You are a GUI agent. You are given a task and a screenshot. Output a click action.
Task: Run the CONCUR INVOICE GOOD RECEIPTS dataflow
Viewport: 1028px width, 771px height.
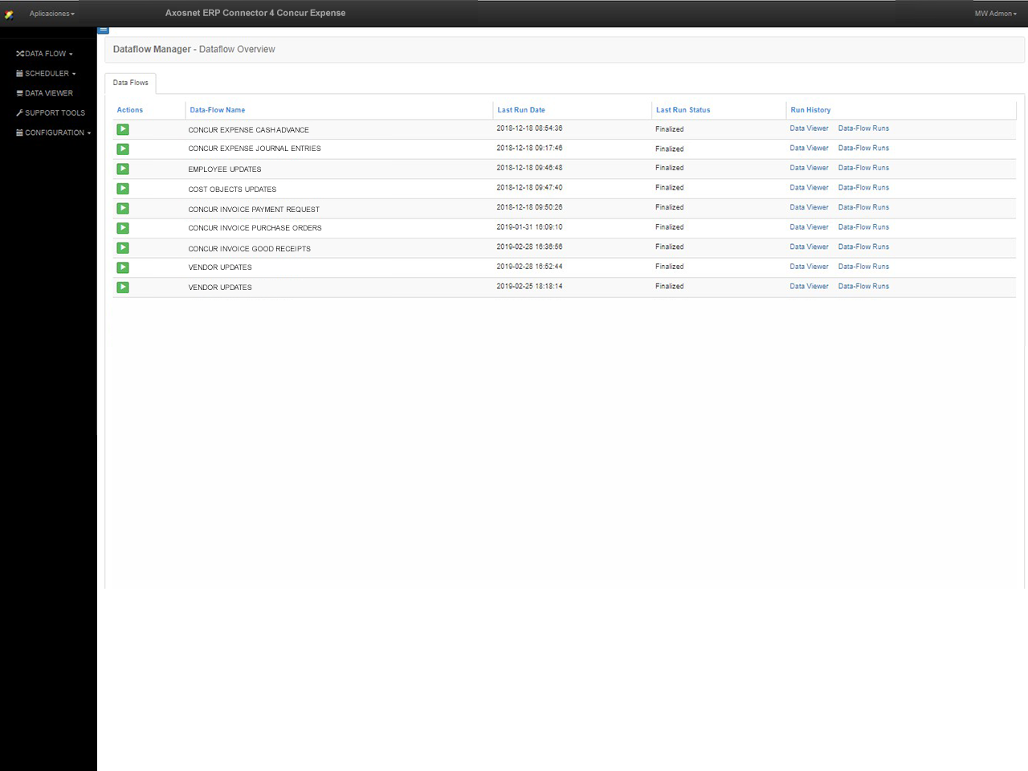coord(122,247)
